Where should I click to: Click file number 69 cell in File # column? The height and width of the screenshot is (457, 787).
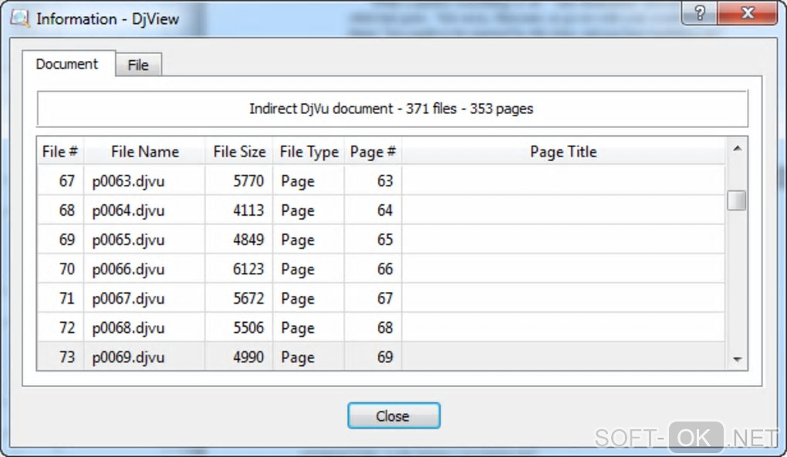coord(61,240)
